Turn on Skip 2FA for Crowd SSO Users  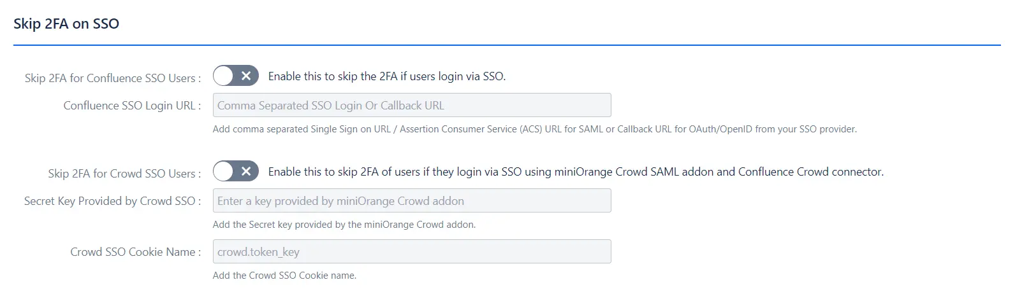235,172
